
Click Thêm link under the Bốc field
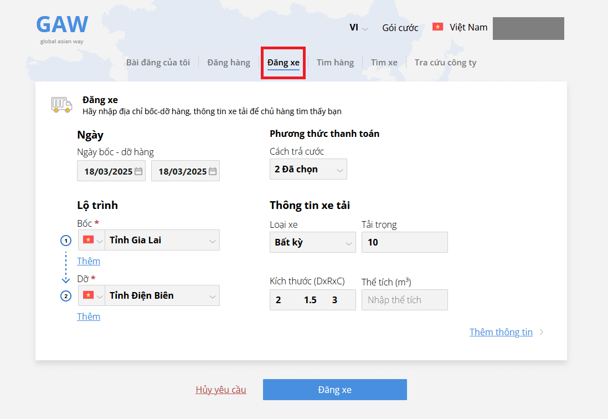pyautogui.click(x=89, y=261)
